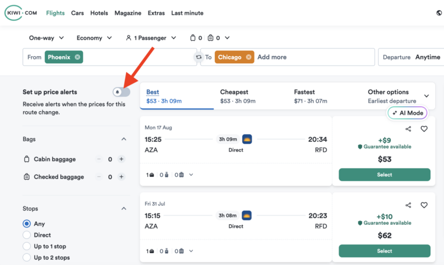Open the Extras navigation item
444x265 pixels.
(x=156, y=13)
